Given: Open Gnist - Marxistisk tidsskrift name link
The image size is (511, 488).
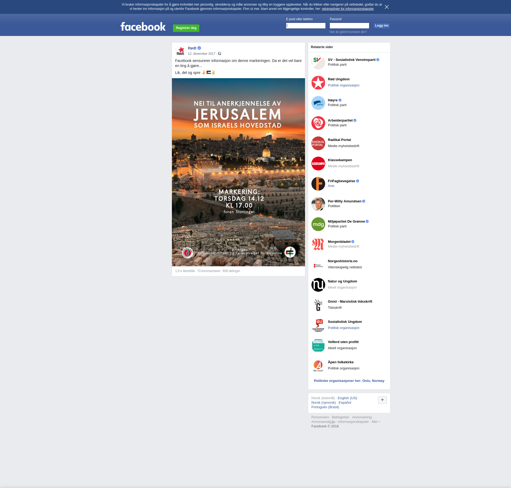Looking at the screenshot, I should [350, 302].
